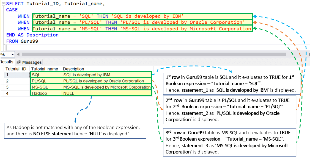Click the END AS Description code line

[32, 35]
